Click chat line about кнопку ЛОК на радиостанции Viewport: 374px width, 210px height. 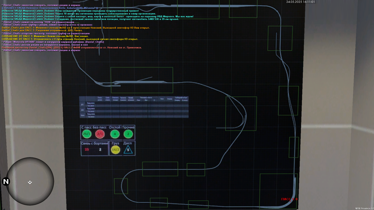coord(38,22)
